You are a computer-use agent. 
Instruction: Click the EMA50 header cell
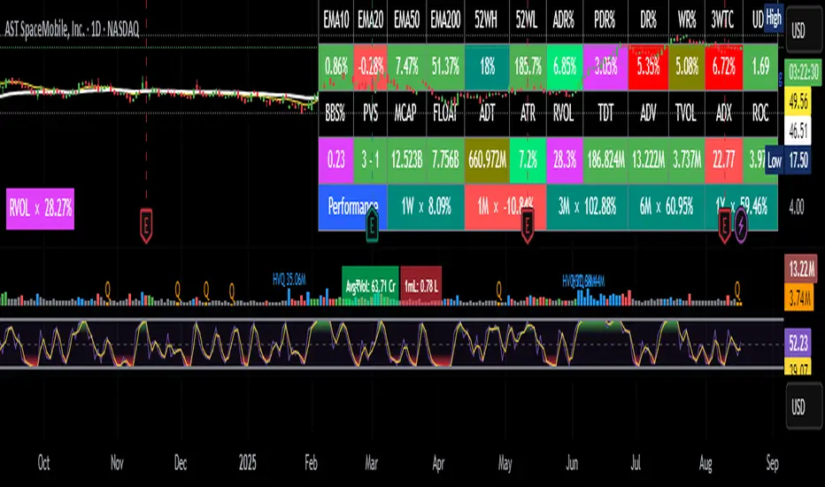(406, 21)
